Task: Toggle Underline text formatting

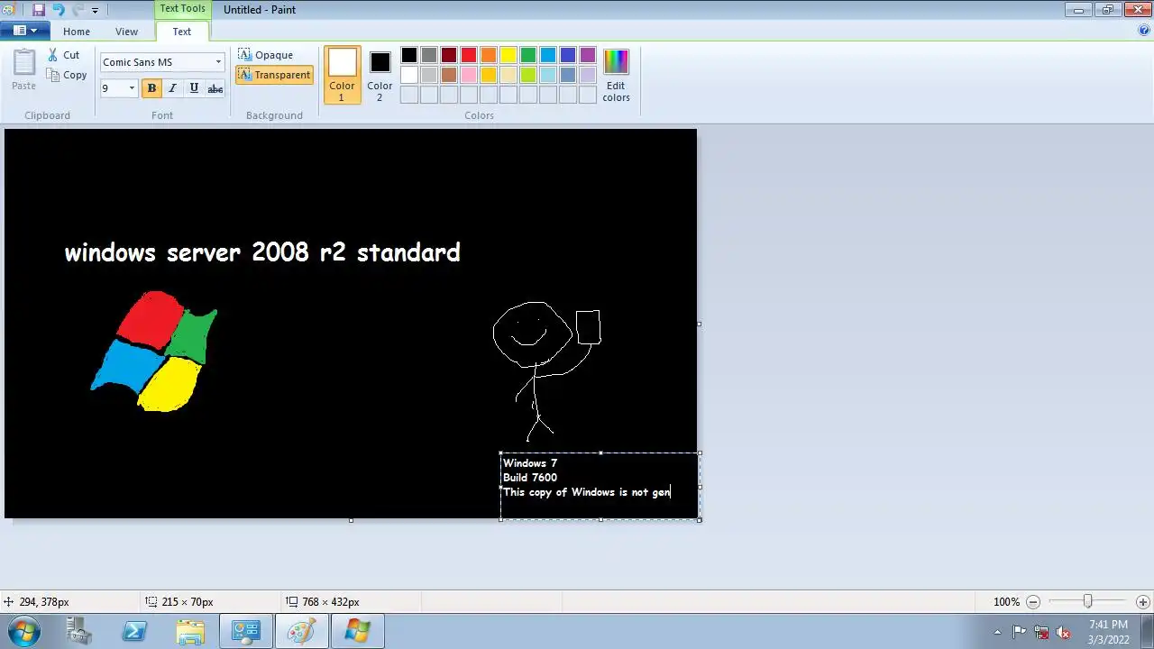Action: pos(194,88)
